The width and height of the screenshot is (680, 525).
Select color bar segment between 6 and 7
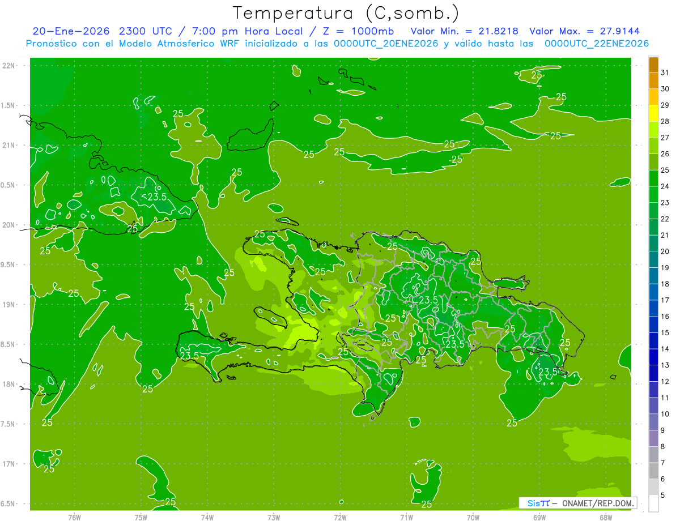653,471
